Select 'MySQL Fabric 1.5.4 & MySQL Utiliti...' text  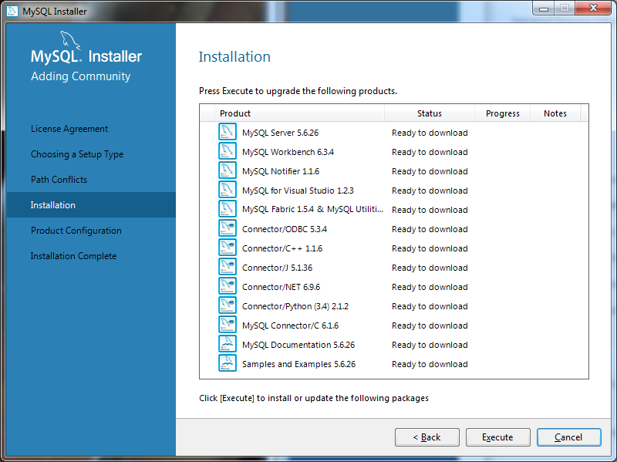[x=312, y=209]
